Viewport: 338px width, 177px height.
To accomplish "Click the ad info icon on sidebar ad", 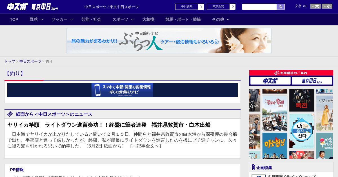I will (x=327, y=91).
